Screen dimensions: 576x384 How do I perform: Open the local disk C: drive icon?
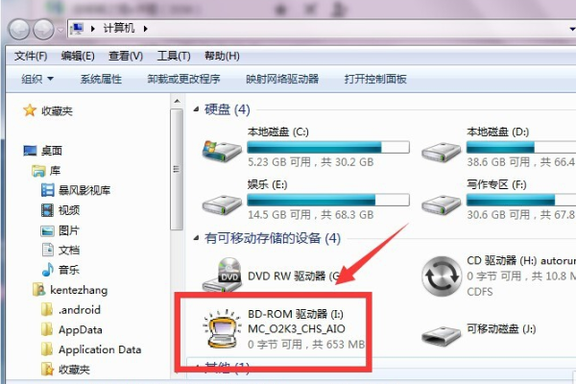point(222,151)
